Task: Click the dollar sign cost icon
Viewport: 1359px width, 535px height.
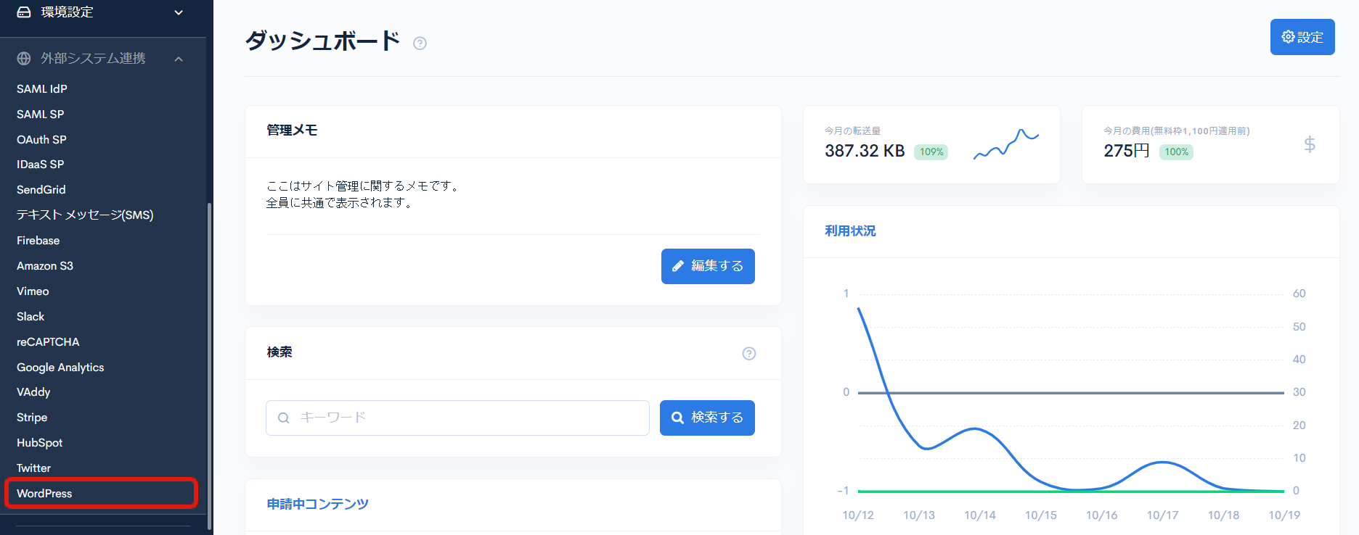Action: (x=1310, y=144)
